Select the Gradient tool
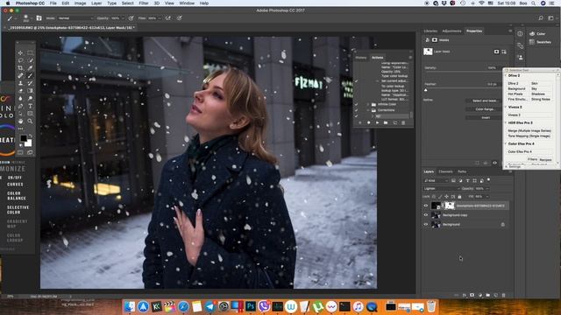The image size is (561, 315). (30, 91)
